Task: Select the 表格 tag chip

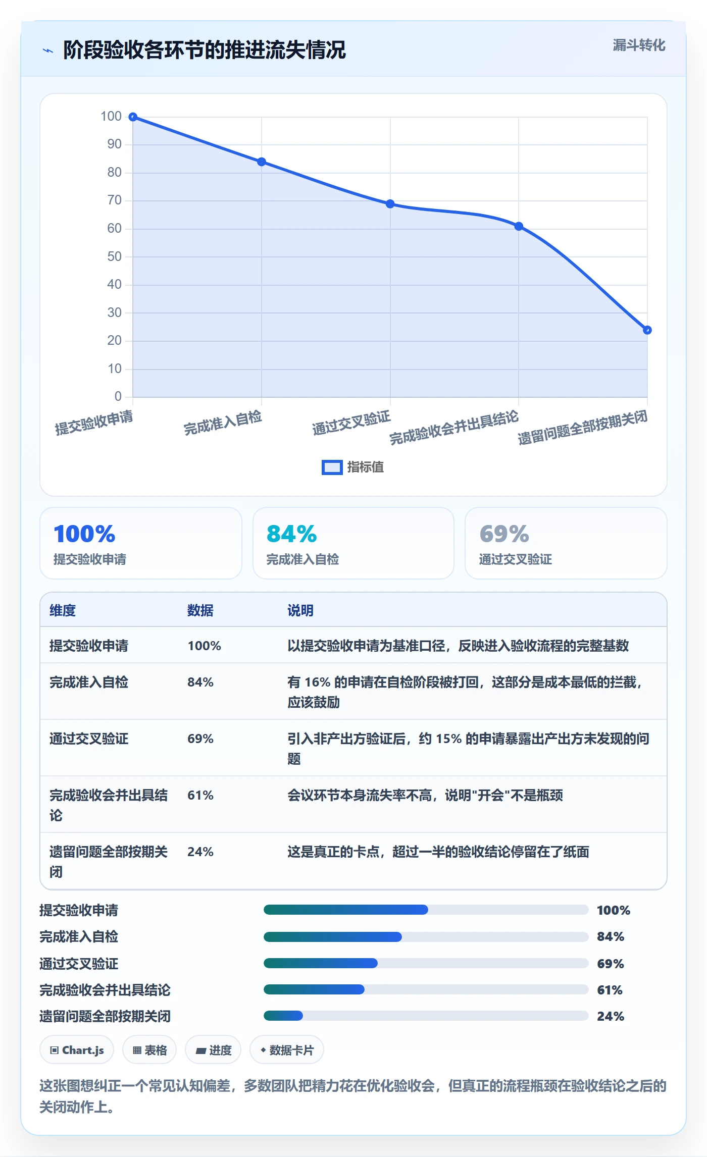Action: tap(149, 1050)
